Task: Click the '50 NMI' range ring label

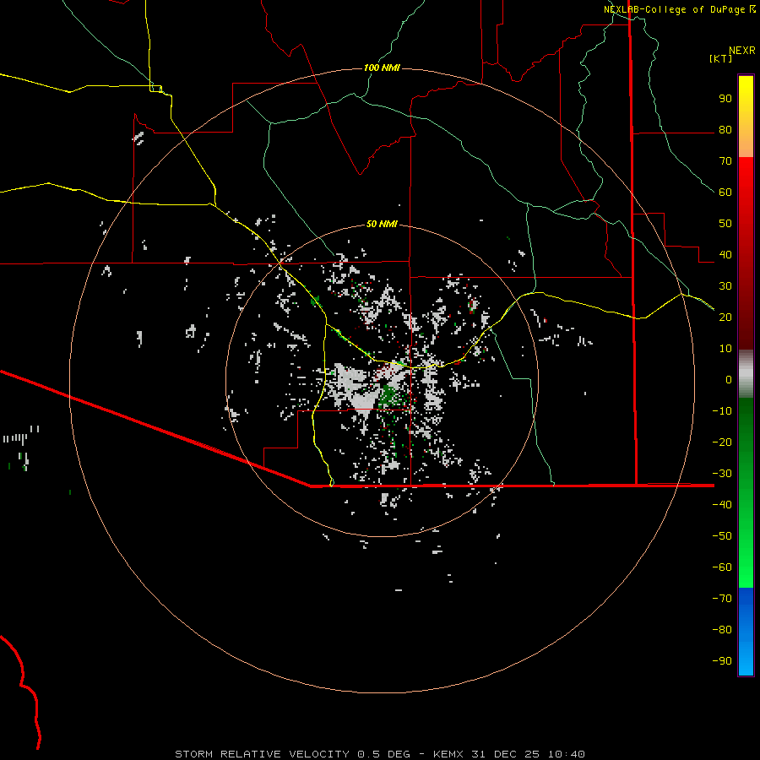Action: [x=382, y=224]
